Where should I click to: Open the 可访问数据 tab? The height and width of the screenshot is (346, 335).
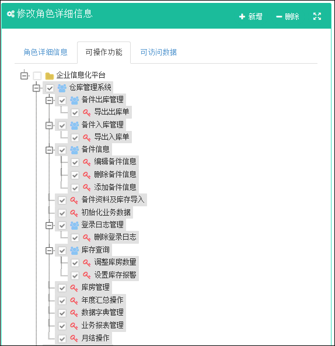click(159, 52)
